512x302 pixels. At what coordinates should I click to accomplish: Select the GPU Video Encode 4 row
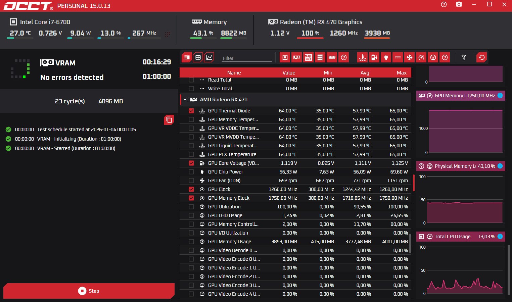295,294
